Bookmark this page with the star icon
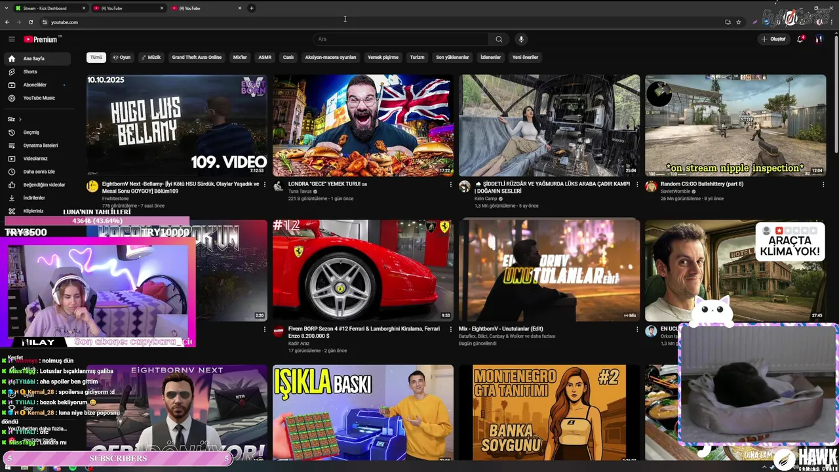 pos(739,22)
